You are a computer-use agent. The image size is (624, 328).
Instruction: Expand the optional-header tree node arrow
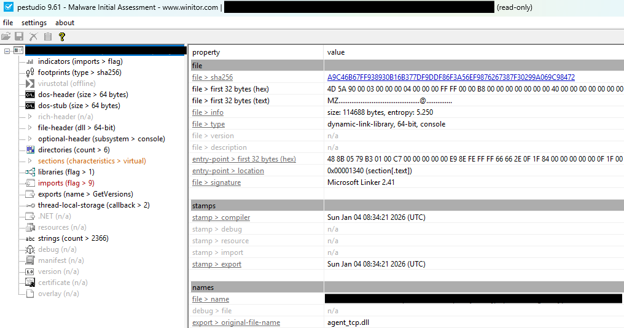tap(30, 139)
